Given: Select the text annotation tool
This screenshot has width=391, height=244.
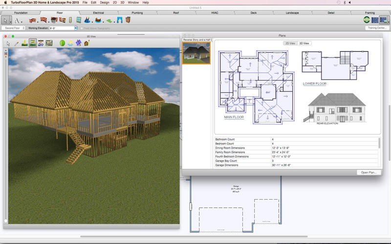Looking at the screenshot, I should coord(17,20).
